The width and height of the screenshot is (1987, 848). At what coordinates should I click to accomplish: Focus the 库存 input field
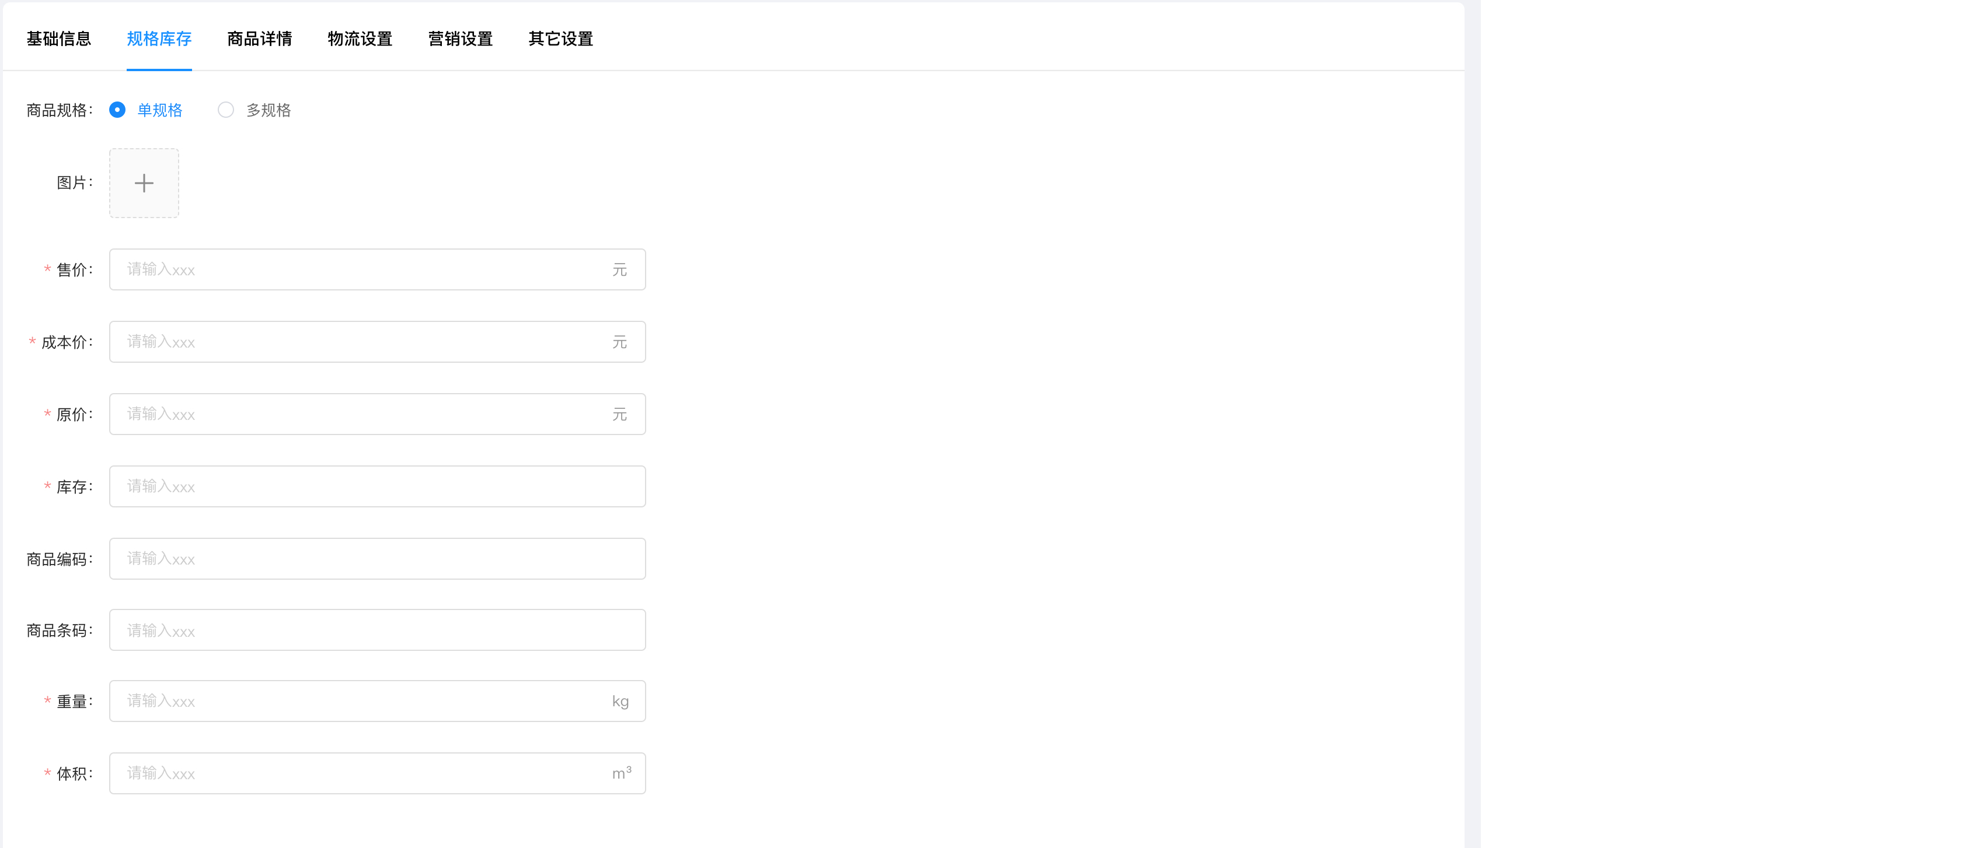pyautogui.click(x=377, y=486)
